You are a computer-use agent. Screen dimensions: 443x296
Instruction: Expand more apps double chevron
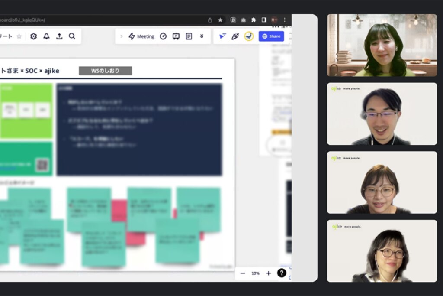tap(202, 36)
